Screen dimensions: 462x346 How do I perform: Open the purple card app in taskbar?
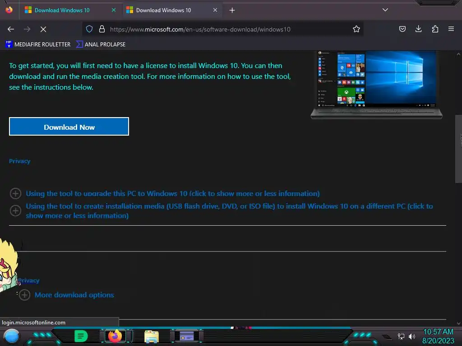coord(187,336)
